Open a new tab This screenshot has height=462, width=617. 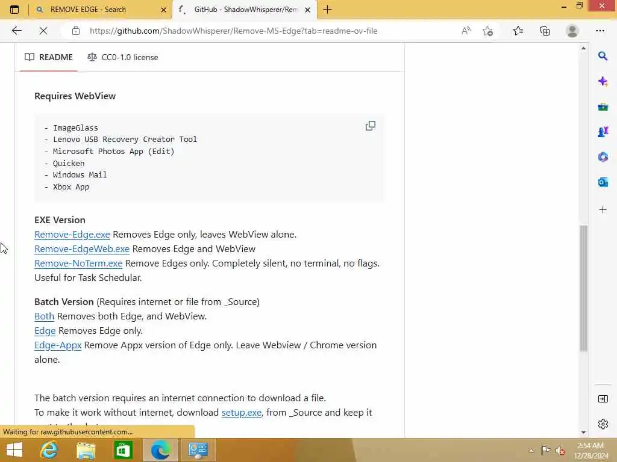click(x=327, y=10)
